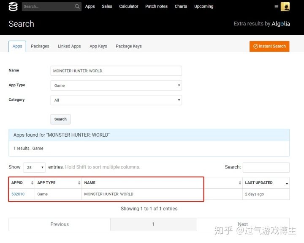Click the SteamDB logo icon
Viewport: 304px width, 243px height.
13,7
